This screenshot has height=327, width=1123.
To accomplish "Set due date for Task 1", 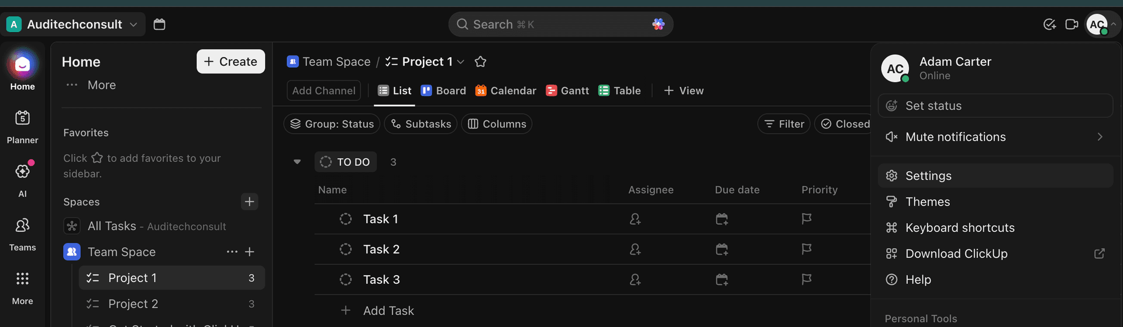I will [722, 219].
